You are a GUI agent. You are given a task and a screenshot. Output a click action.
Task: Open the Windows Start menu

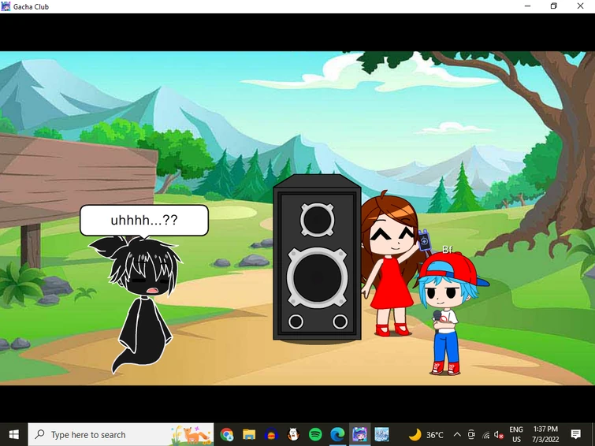(x=13, y=434)
